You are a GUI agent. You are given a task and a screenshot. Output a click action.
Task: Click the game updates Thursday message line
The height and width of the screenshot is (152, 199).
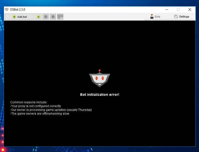[51, 110]
